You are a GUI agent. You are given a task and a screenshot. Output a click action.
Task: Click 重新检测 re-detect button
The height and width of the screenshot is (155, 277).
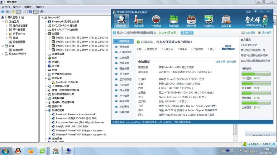[187, 33]
